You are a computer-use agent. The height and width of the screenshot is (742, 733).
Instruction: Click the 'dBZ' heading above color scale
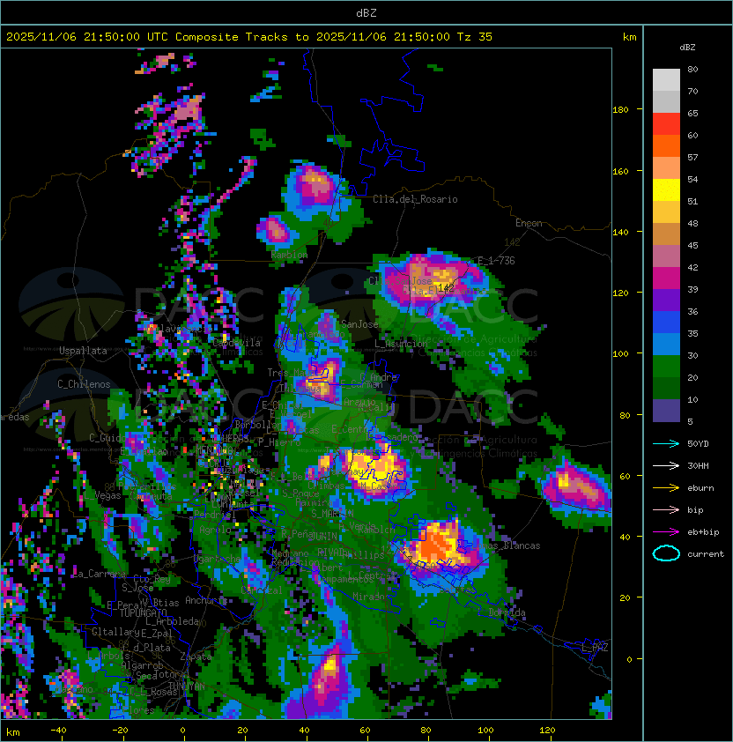point(687,48)
